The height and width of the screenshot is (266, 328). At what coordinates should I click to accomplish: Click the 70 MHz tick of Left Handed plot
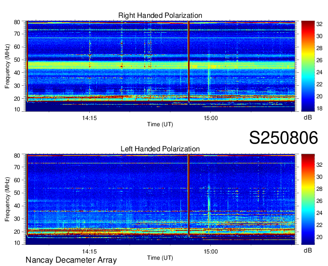(x=17, y=167)
